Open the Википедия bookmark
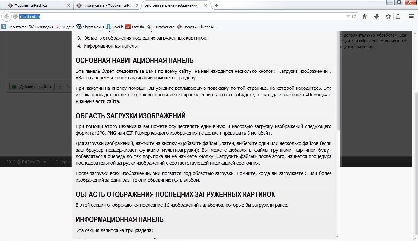Viewport: 418px width, 241px height. (41, 27)
